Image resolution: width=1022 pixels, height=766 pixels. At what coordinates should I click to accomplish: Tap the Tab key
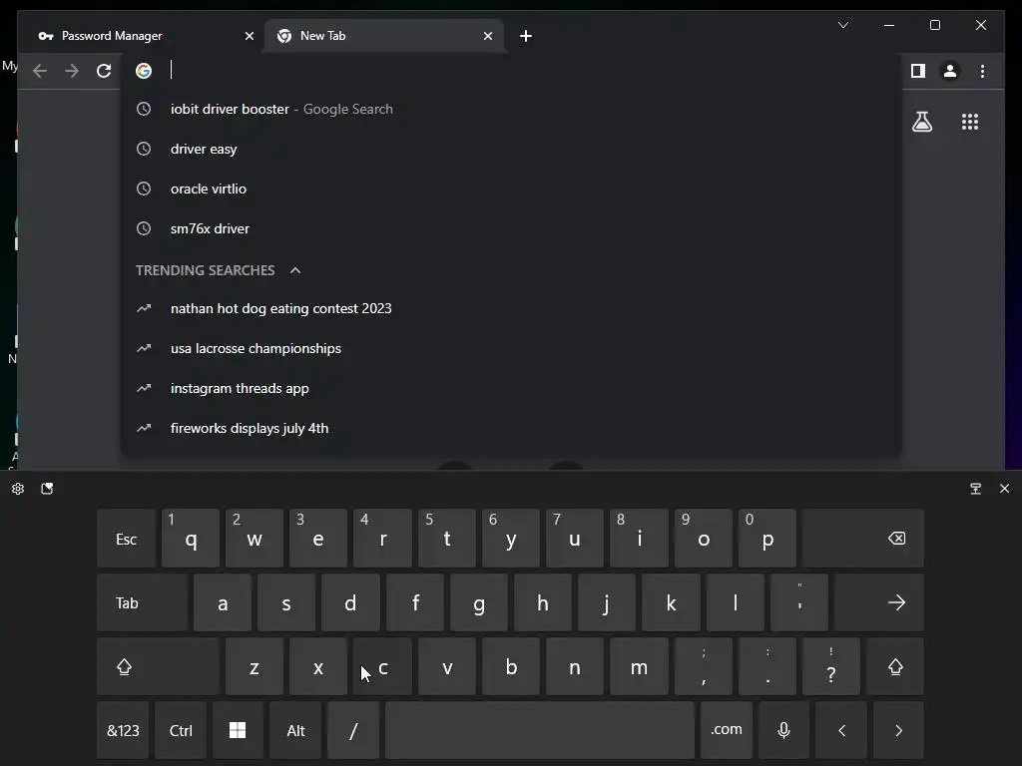point(142,603)
